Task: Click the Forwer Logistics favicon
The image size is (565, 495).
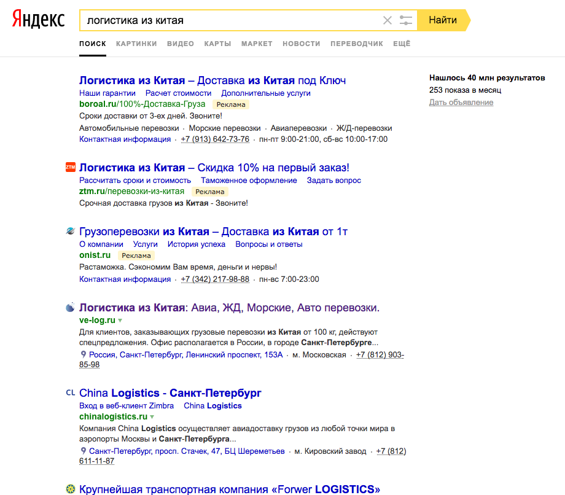Action: 70,489
